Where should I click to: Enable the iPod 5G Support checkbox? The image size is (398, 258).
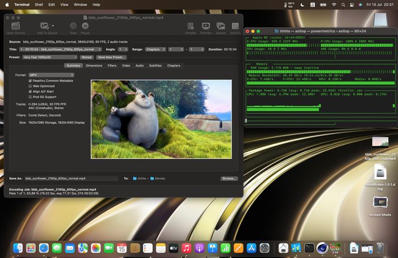(30, 97)
